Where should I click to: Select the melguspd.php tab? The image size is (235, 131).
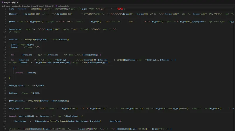point(10,2)
